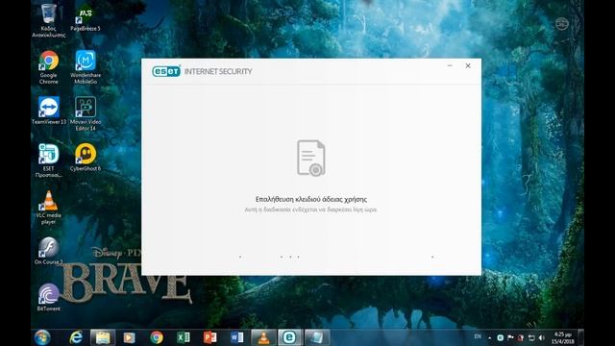The image size is (615, 346).
Task: Click the red security tray icon
Action: pyautogui.click(x=521, y=337)
